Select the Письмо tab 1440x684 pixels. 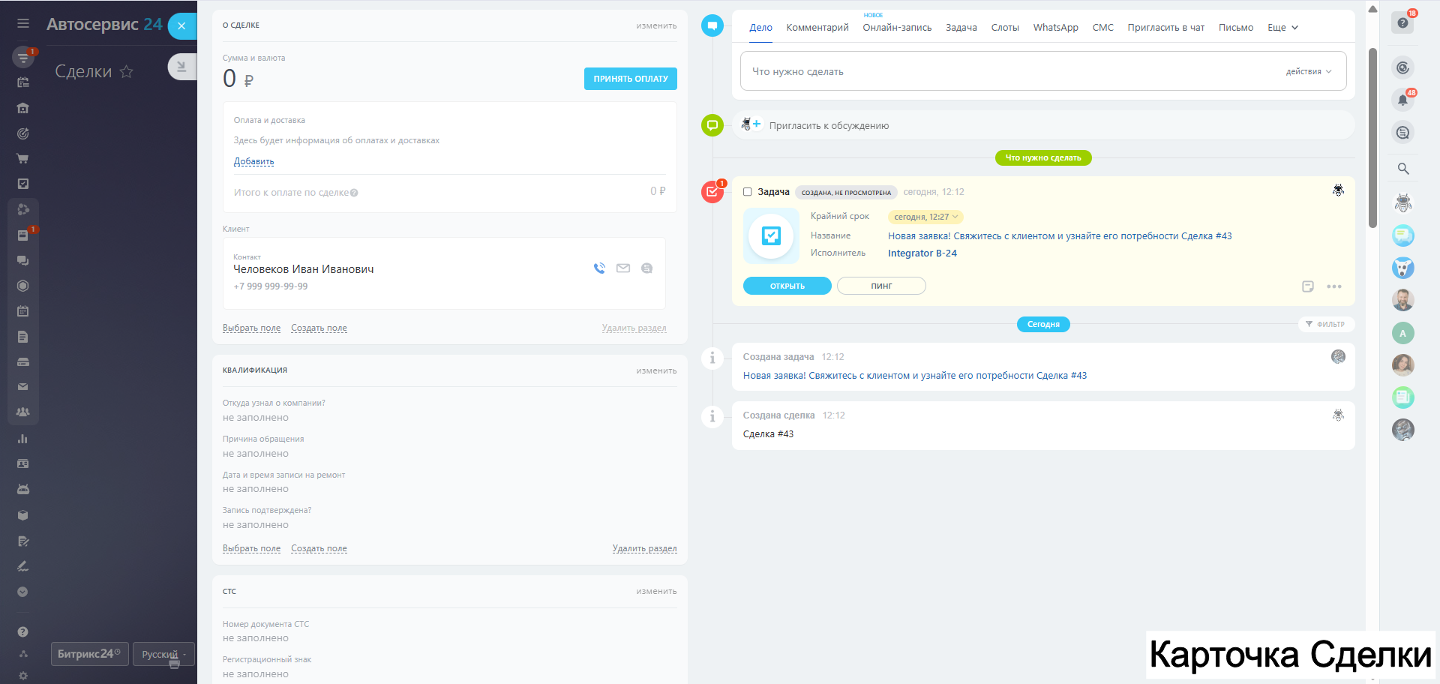(1236, 28)
